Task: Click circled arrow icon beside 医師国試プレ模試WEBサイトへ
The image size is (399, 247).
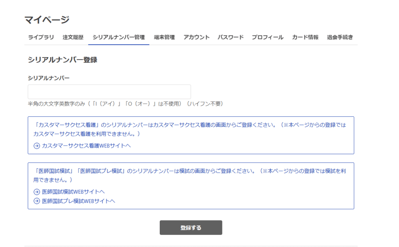Action: [x=37, y=201]
